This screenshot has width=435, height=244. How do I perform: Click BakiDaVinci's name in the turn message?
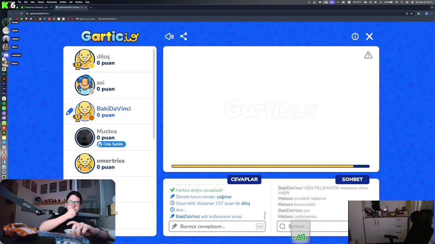[188, 217]
